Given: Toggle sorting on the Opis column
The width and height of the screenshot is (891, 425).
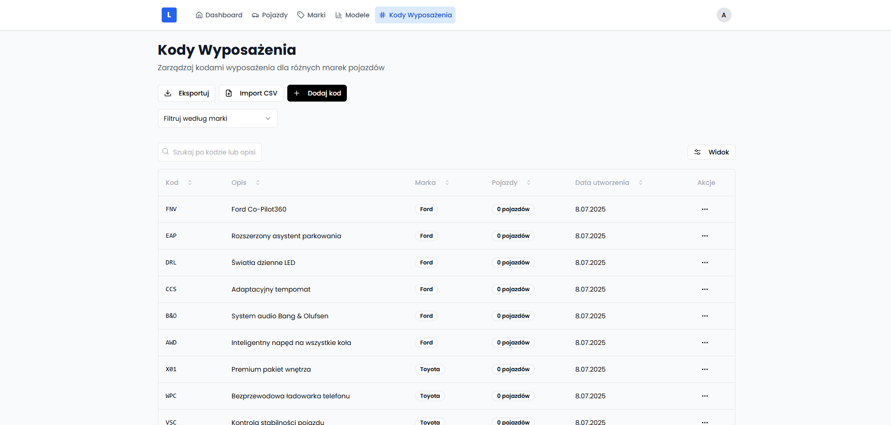Looking at the screenshot, I should tap(258, 183).
